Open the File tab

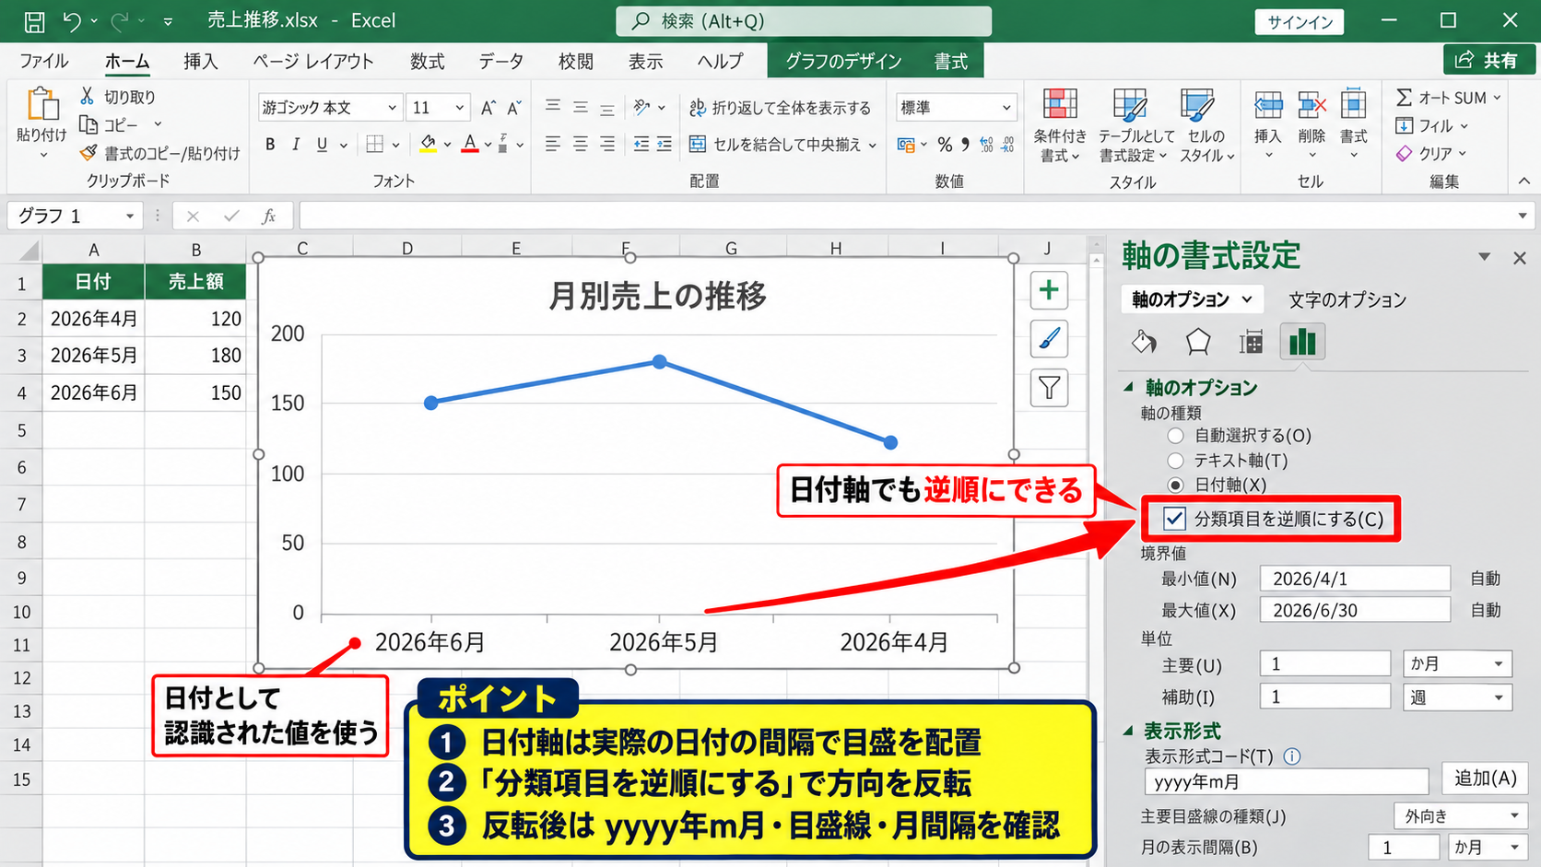point(44,61)
